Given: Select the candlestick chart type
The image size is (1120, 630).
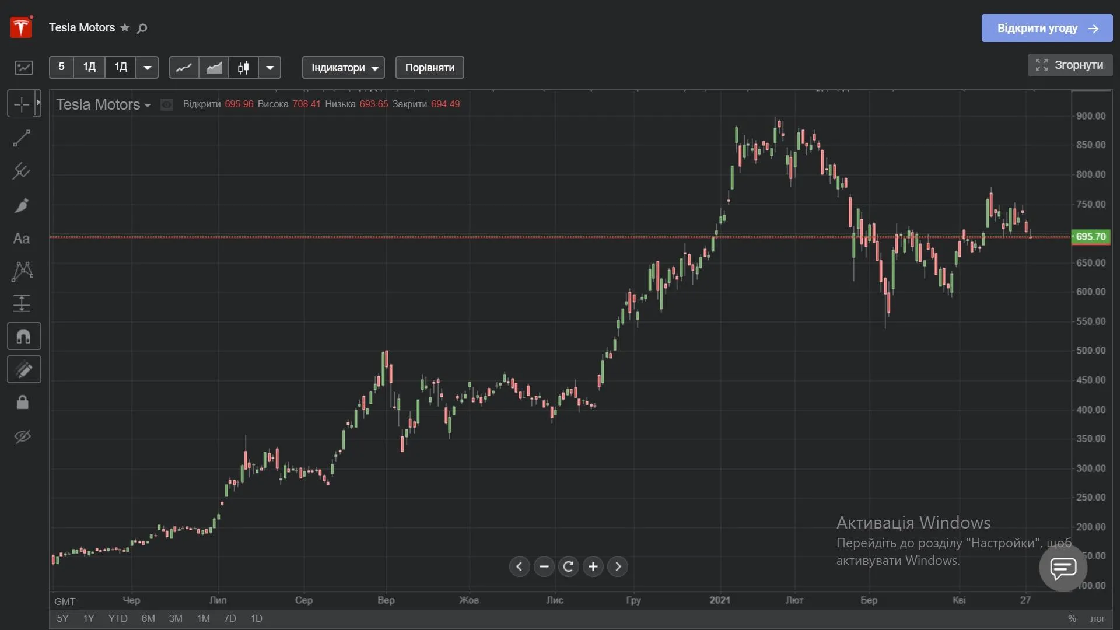Looking at the screenshot, I should 244,68.
